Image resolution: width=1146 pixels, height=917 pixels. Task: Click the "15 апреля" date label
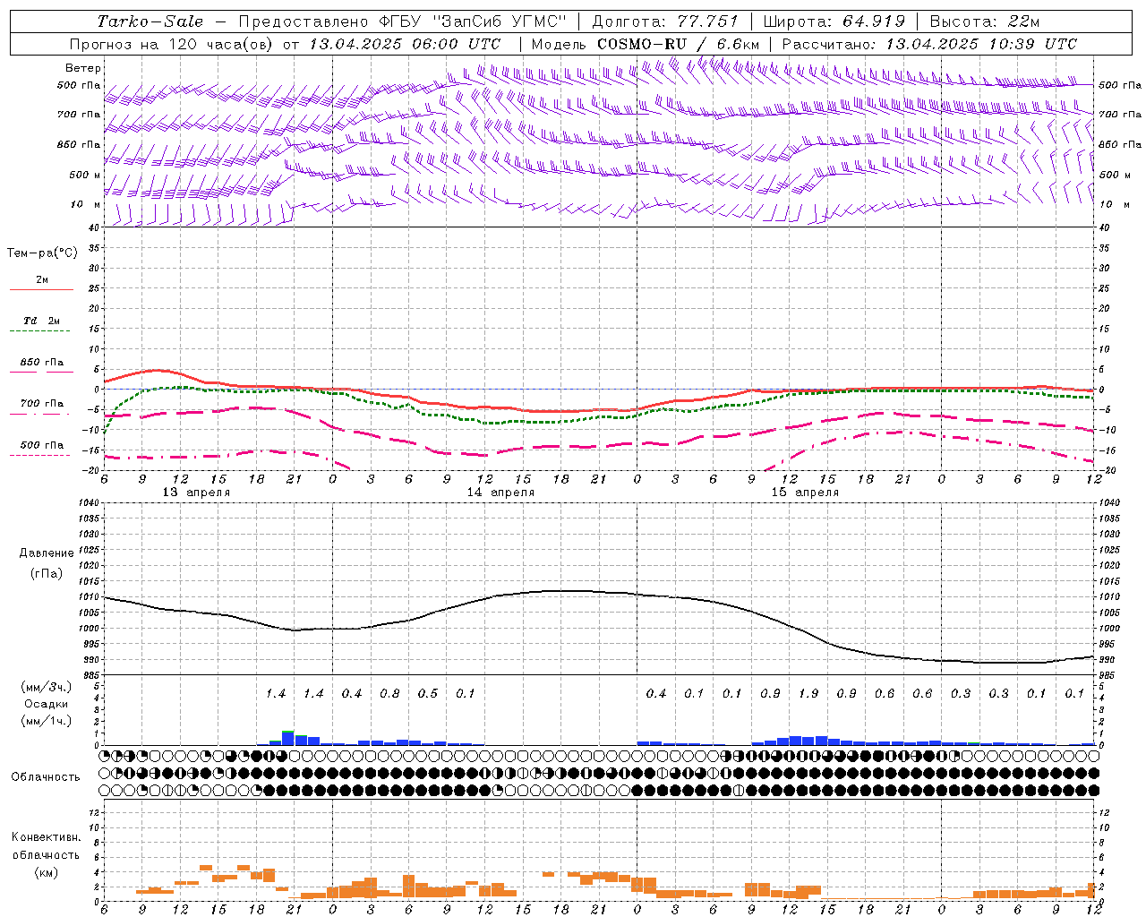pyautogui.click(x=805, y=493)
